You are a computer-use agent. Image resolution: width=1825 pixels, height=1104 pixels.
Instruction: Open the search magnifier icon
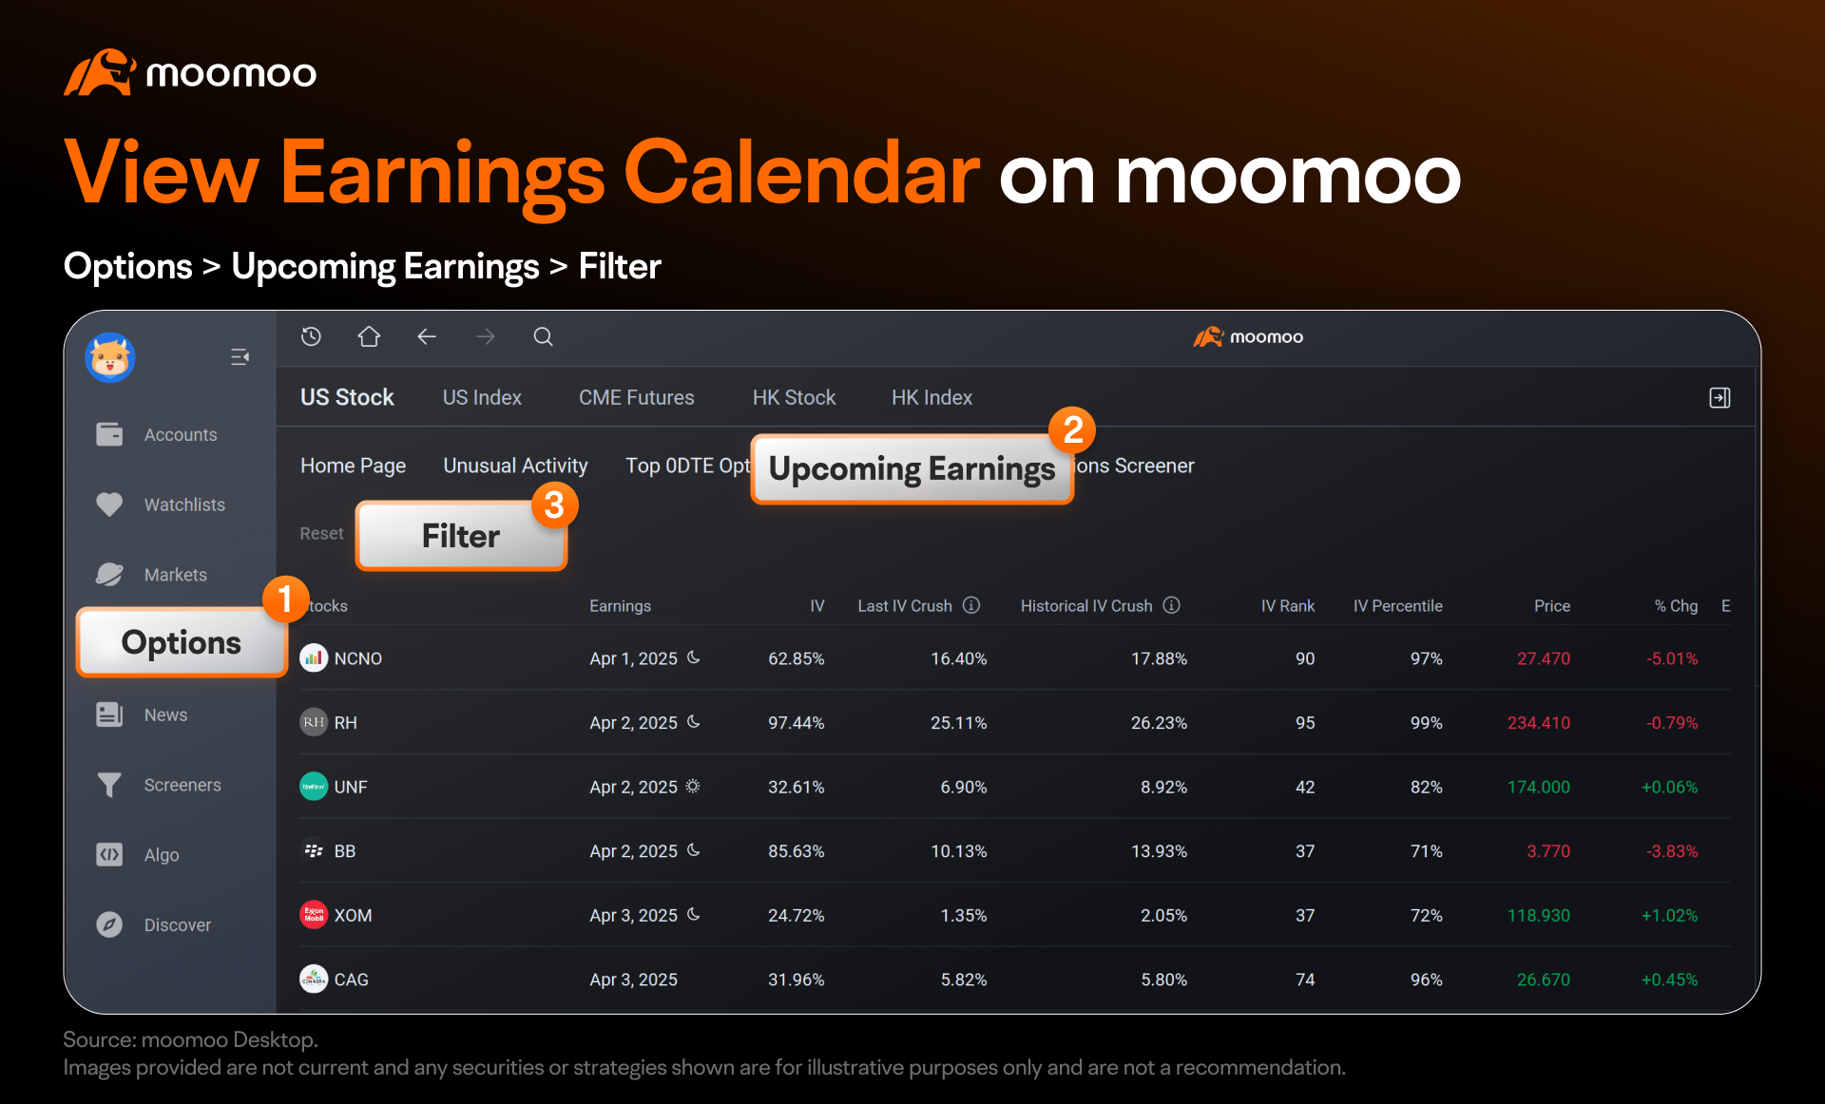pyautogui.click(x=543, y=336)
